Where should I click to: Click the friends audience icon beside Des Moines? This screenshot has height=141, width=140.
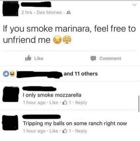(x=69, y=12)
